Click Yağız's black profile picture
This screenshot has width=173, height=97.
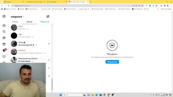(x=14, y=36)
